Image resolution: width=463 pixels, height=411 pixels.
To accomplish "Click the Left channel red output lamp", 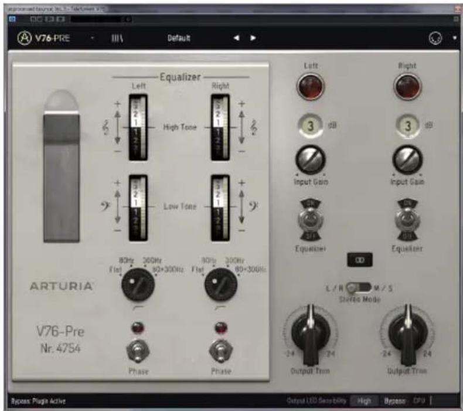I will [x=311, y=87].
